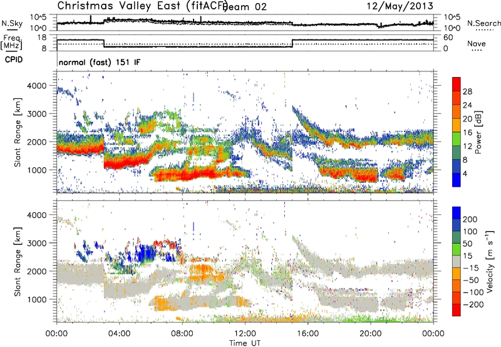501x347 pixels.
Task: Click the '24' power colorbar label
Action: [467, 105]
